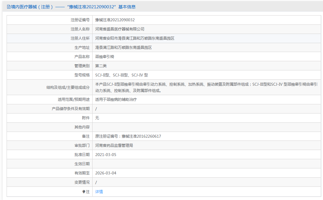Click the 有效期至 label

82,173
